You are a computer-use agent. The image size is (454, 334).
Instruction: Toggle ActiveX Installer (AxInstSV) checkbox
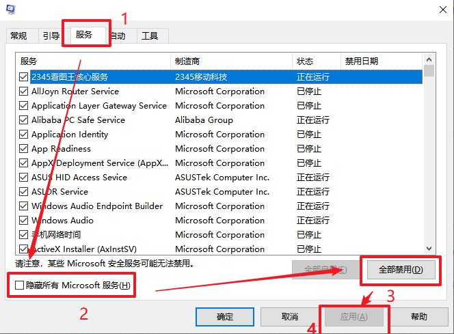pyautogui.click(x=23, y=249)
